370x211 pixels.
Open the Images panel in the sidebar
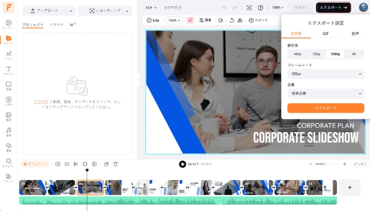8,117
